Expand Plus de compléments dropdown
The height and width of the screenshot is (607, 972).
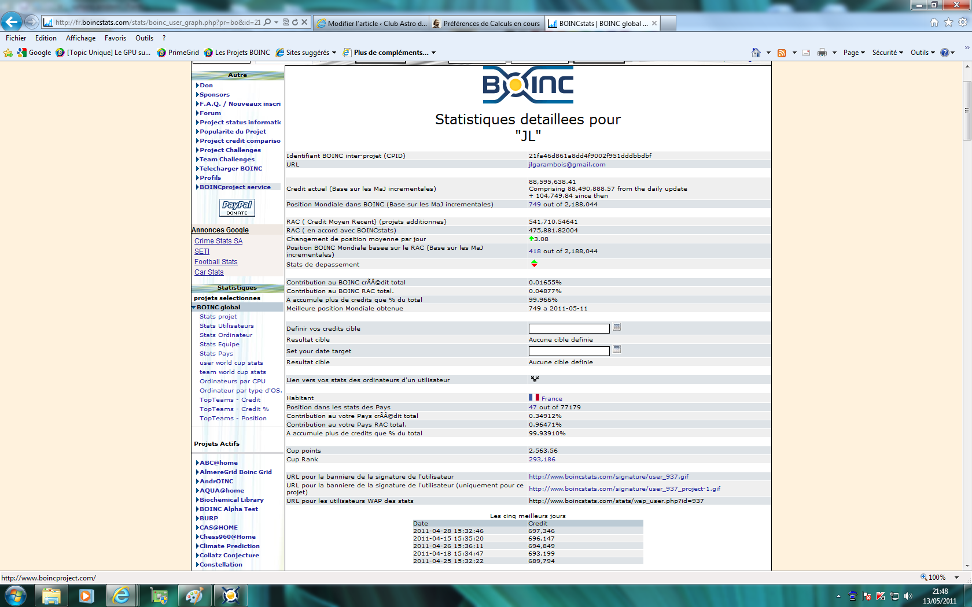coord(389,53)
